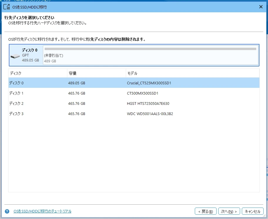Click the 465.76 GB capacity of ディスク 1
The width and height of the screenshot is (268, 219).
77,93
